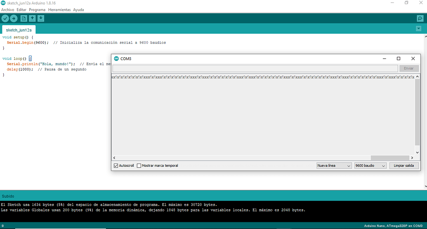
Task: Click the delay(1000) code line
Action: coord(46,69)
